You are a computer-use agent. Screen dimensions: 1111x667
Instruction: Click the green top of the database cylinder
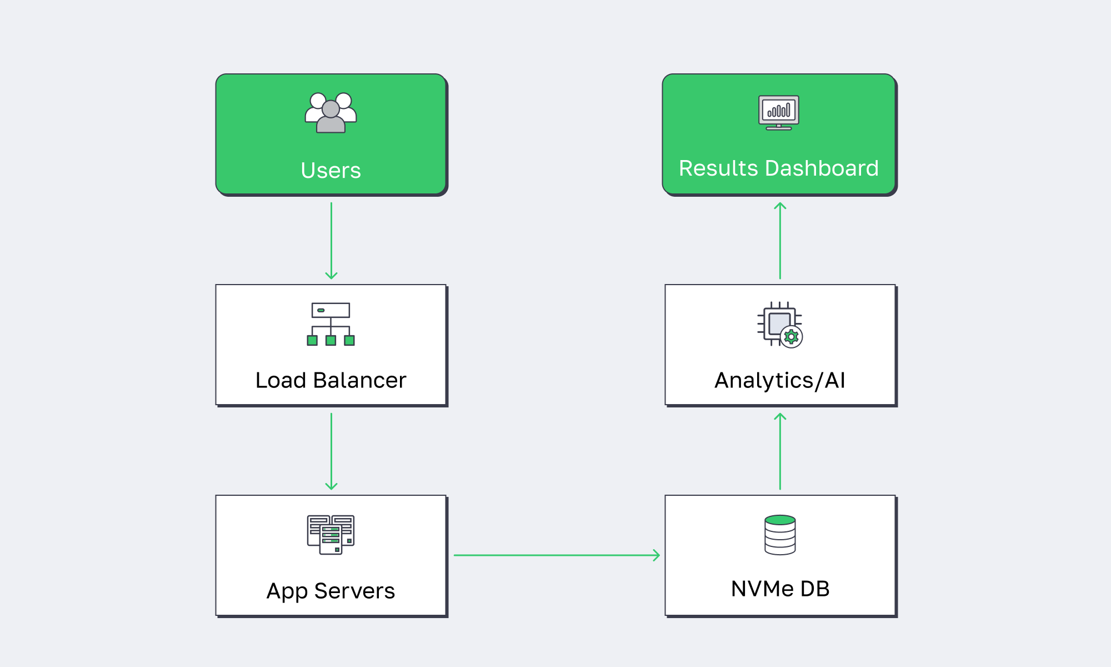780,520
